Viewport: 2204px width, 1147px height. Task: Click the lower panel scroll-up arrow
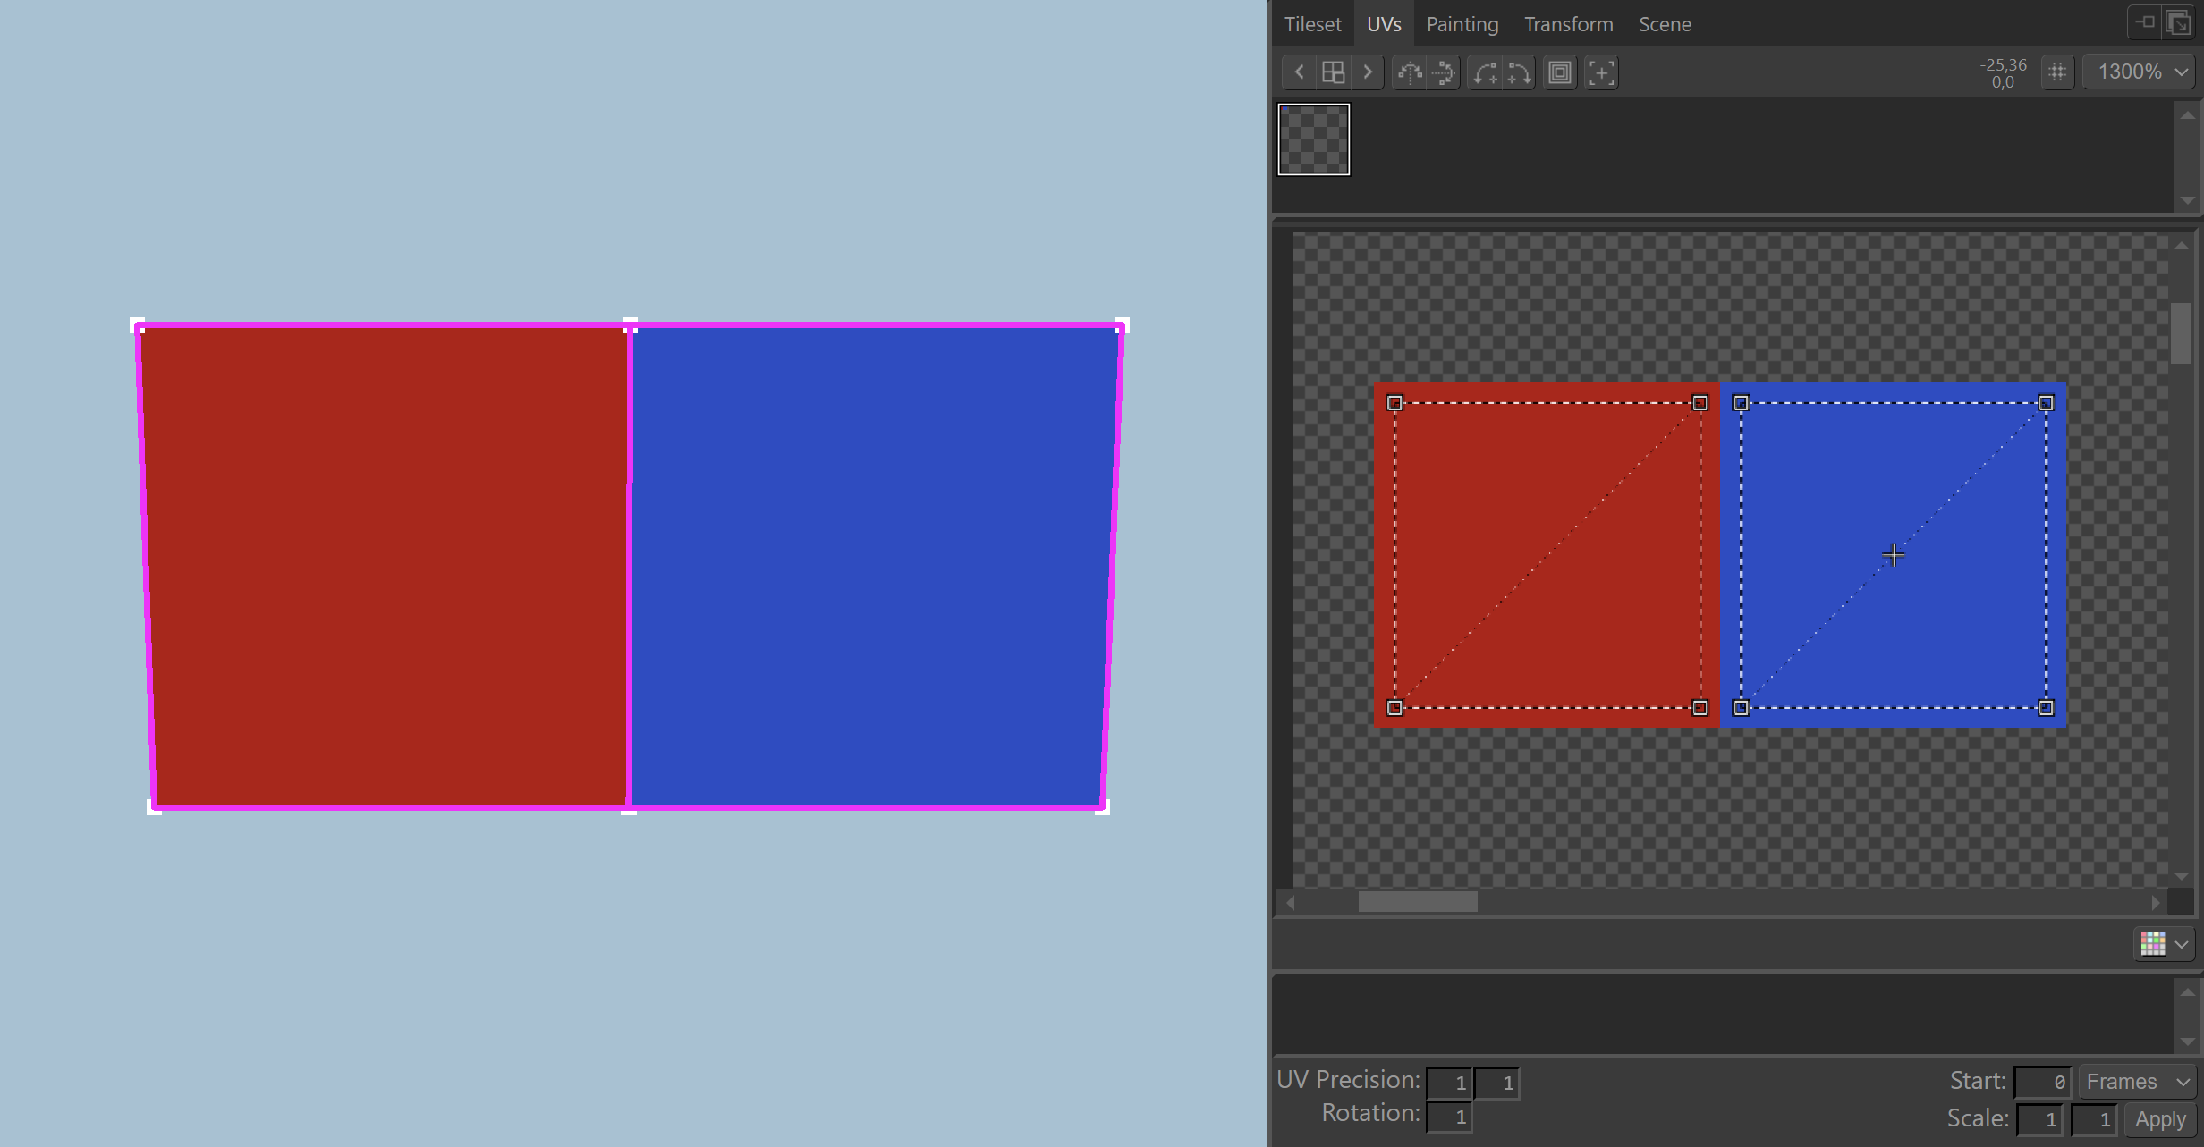point(2187,991)
